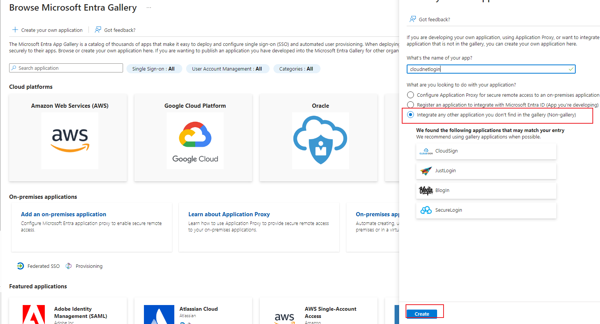Choose the JustLogin suggested application
The height and width of the screenshot is (324, 600).
pos(486,171)
